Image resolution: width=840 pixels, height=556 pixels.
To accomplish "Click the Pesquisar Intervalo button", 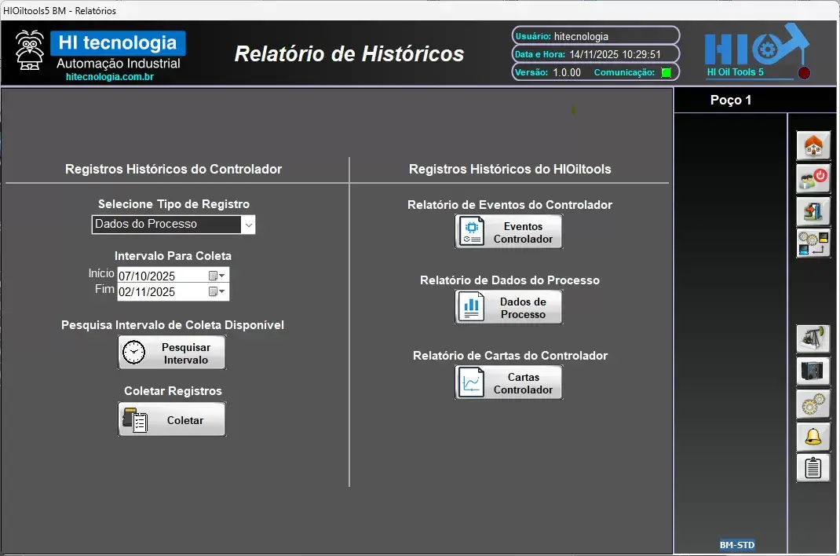I will pyautogui.click(x=172, y=353).
